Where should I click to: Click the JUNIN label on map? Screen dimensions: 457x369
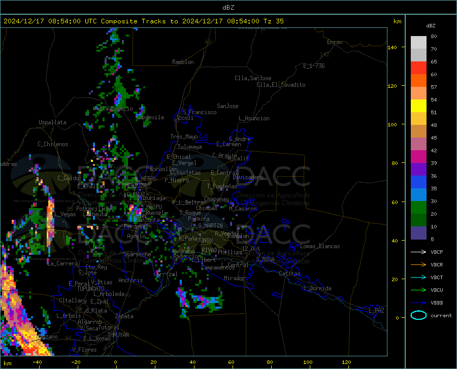205,240
